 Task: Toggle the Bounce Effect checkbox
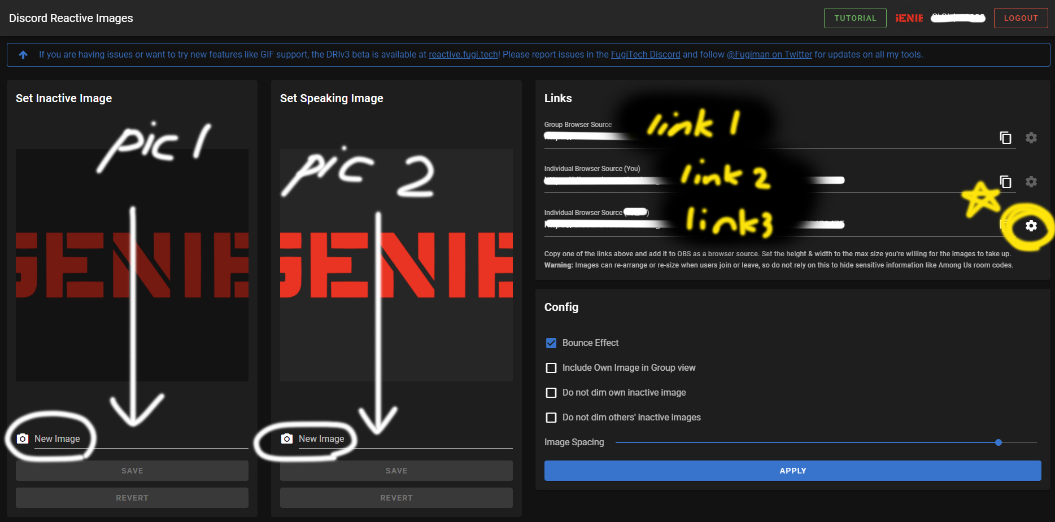[x=551, y=343]
